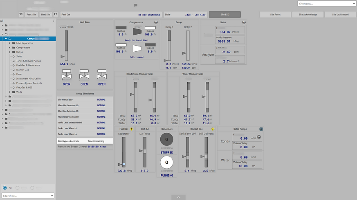Open the Dehys tree item
The image size is (357, 200).
(x=20, y=52)
